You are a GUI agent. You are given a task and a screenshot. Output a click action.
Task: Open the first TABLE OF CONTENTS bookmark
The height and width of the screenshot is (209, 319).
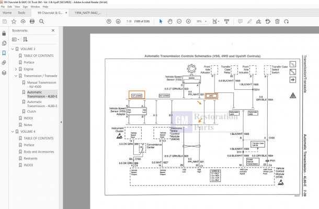(x=39, y=56)
